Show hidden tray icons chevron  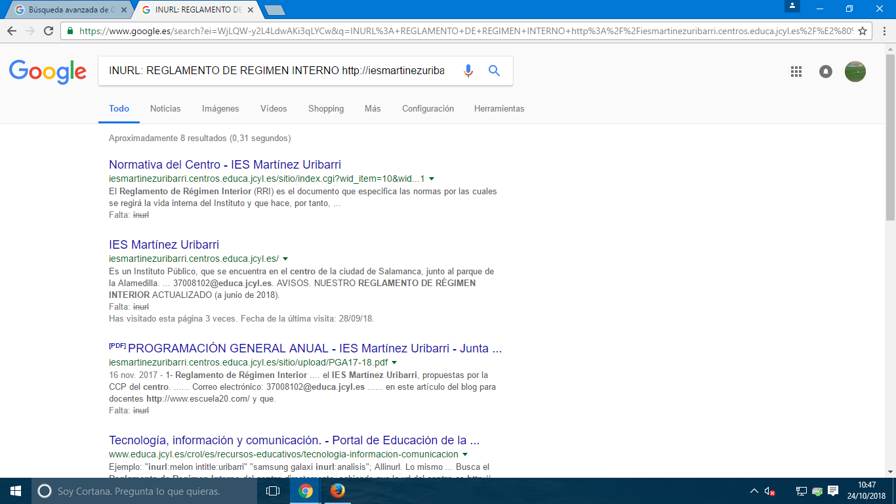(754, 491)
